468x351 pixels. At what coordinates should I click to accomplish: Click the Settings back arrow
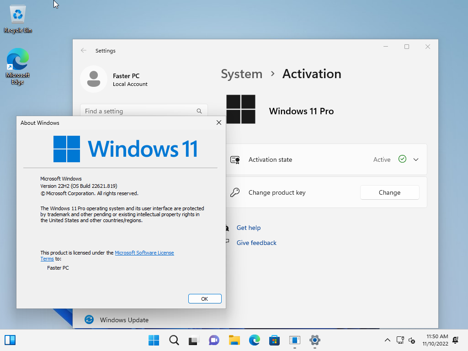click(x=84, y=50)
